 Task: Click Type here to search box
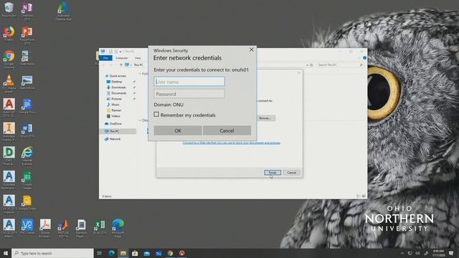coord(52,253)
